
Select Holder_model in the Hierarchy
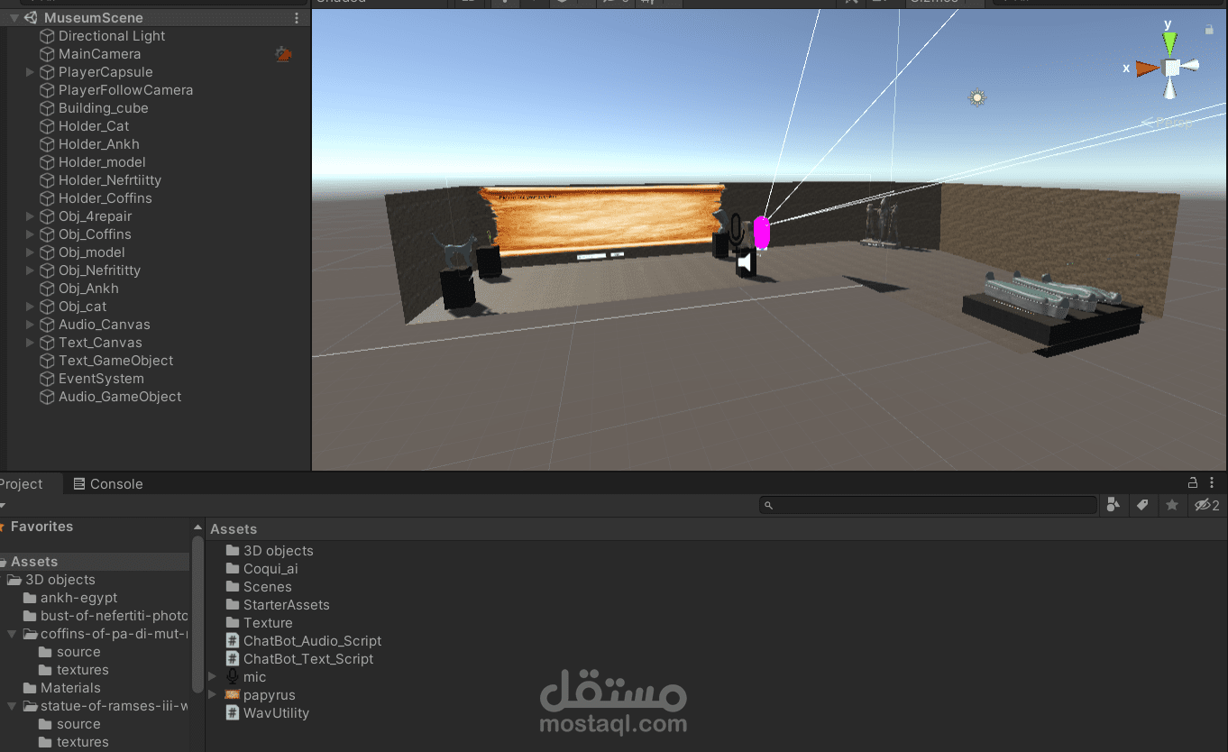(x=102, y=162)
